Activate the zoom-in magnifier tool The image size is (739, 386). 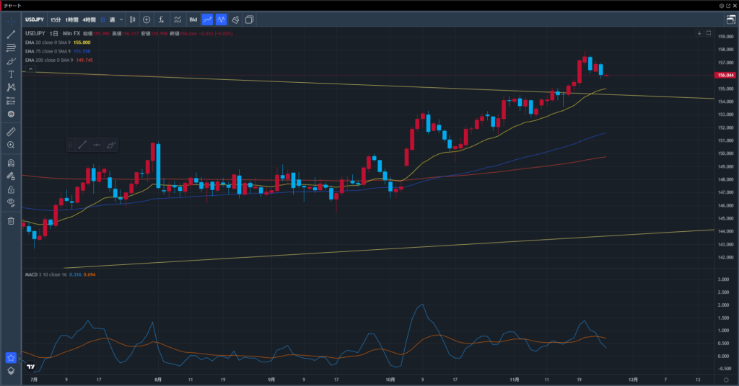11,145
